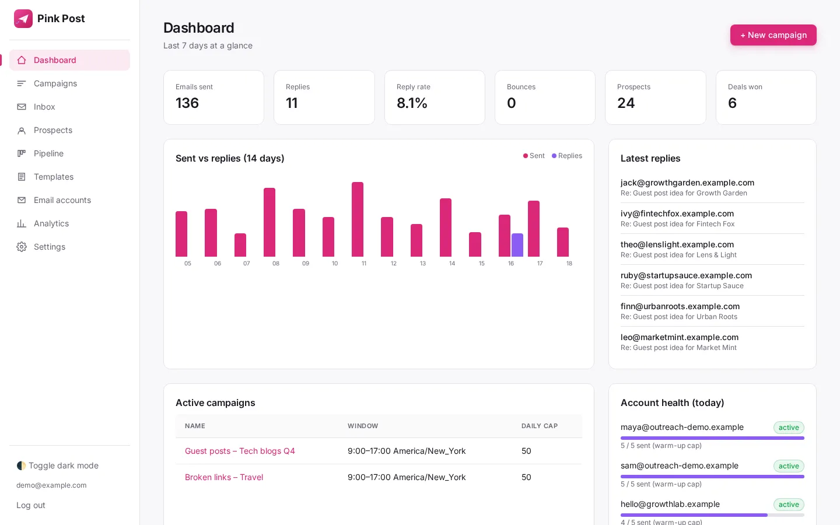
Task: Go to the Inbox page
Action: click(69, 107)
